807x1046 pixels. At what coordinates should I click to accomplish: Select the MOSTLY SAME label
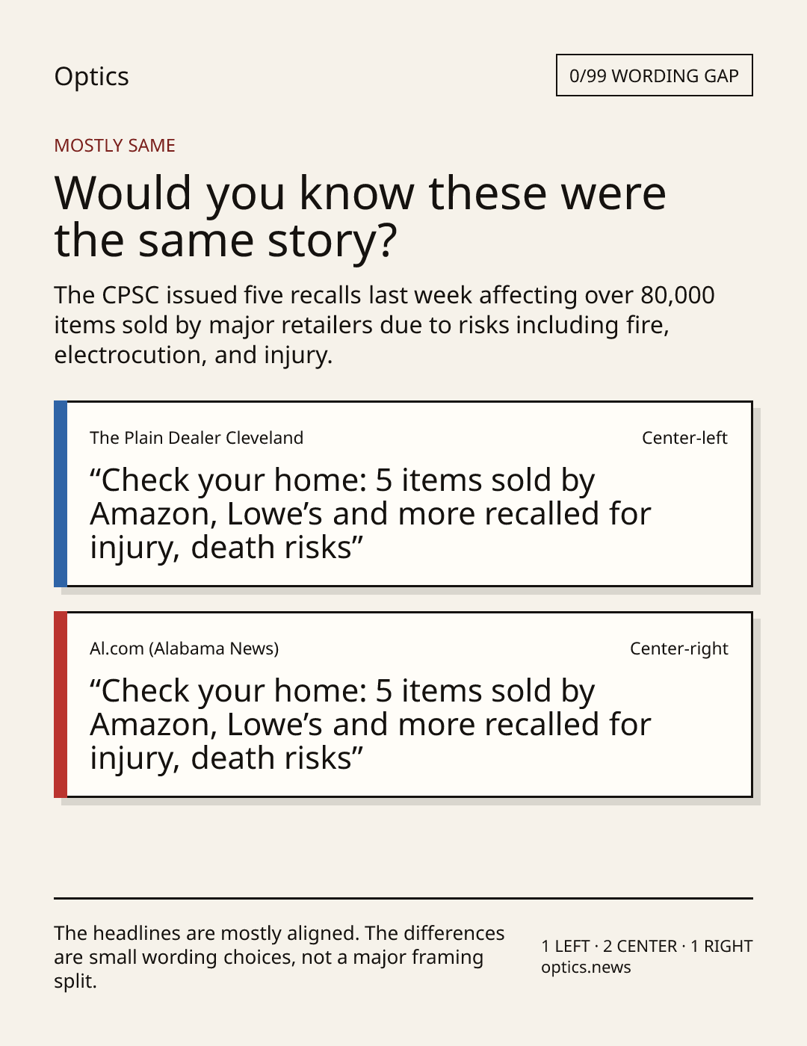[x=114, y=146]
